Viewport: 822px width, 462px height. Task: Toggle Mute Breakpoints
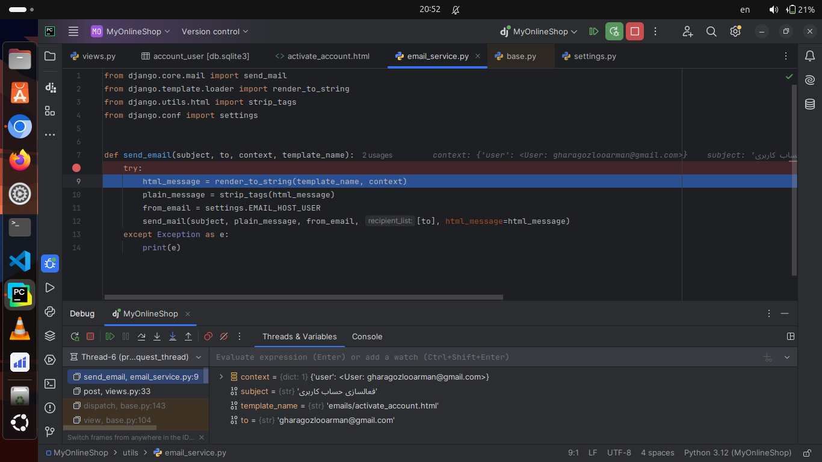tap(224, 336)
